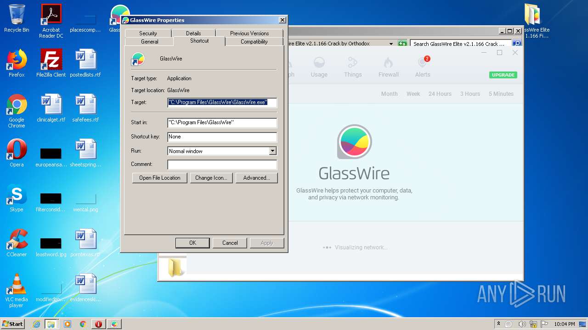Open clinicalget.rtf document icon
This screenshot has height=330, width=588.
(51, 108)
